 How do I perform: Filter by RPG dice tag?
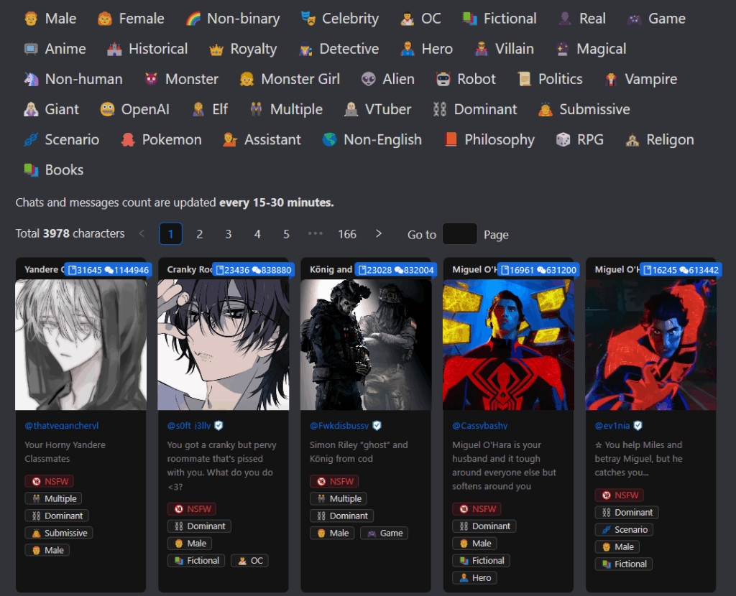(x=580, y=140)
